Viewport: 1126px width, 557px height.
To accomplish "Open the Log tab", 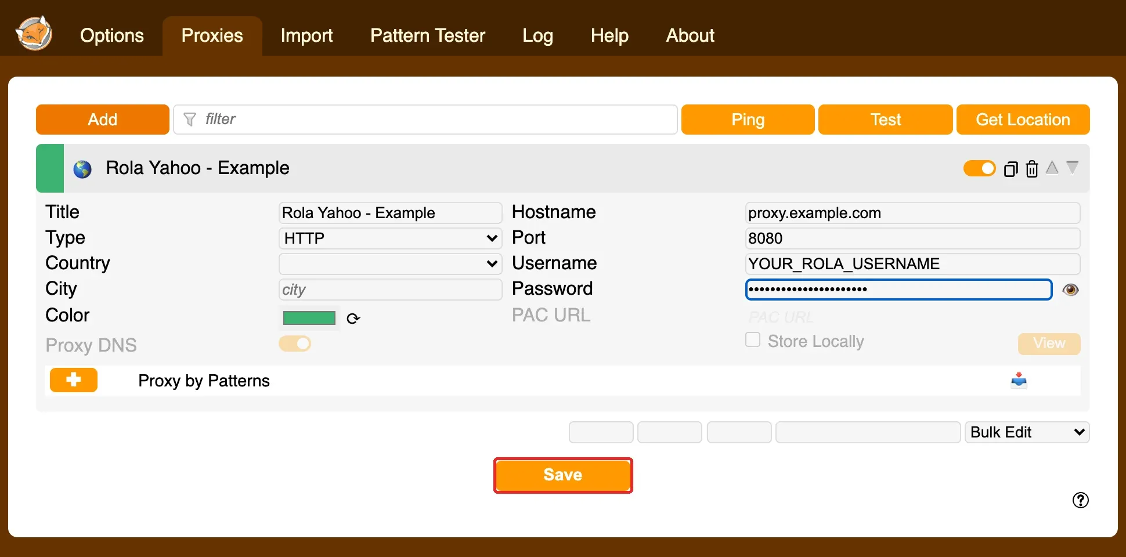I will (537, 35).
